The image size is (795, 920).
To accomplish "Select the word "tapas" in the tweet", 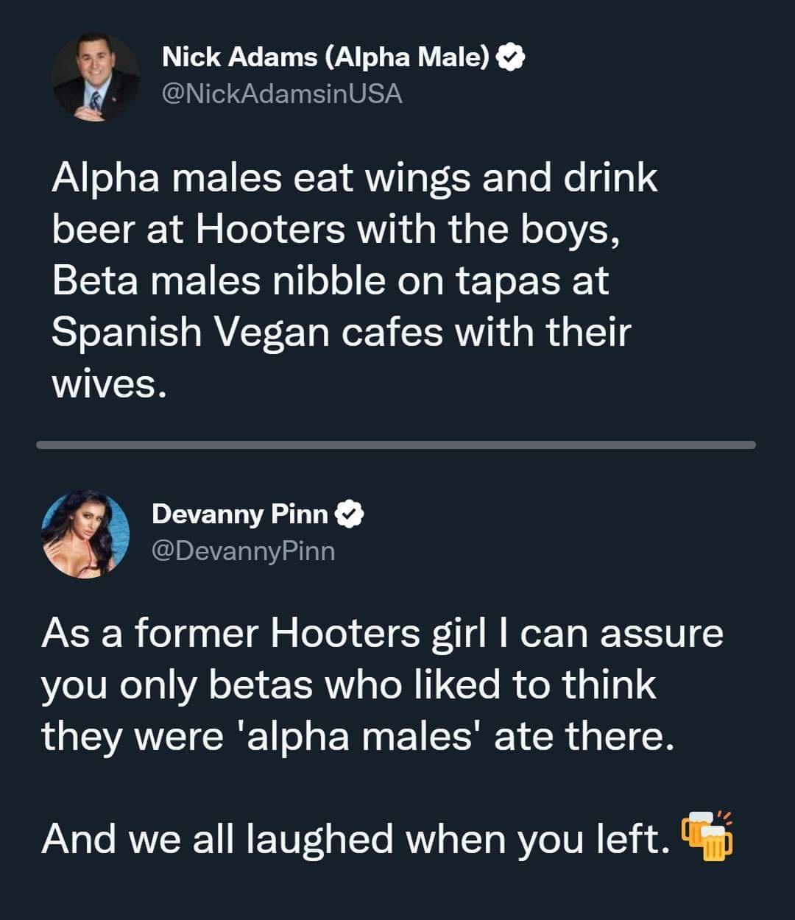I will (509, 280).
